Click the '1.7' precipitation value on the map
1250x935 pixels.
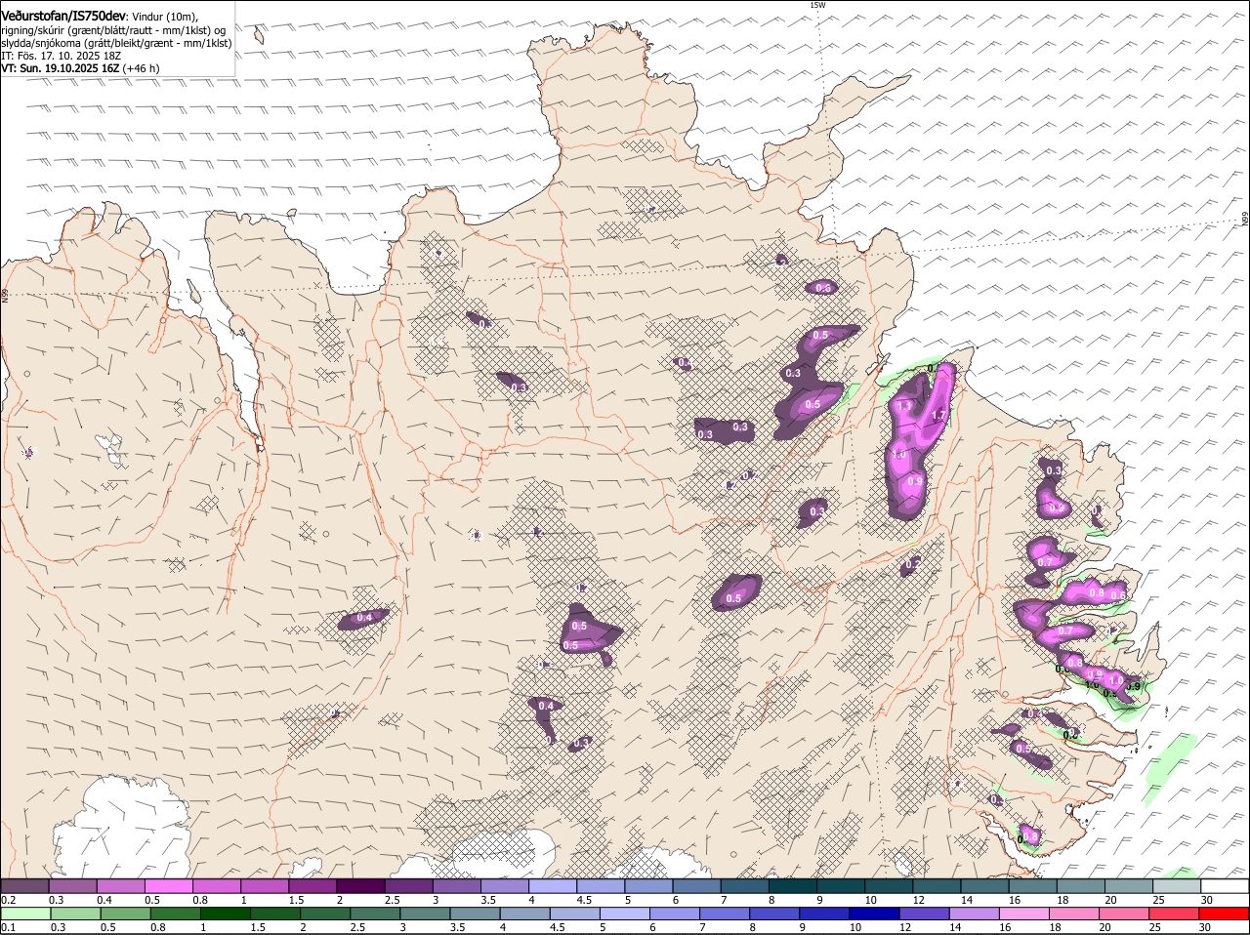939,415
